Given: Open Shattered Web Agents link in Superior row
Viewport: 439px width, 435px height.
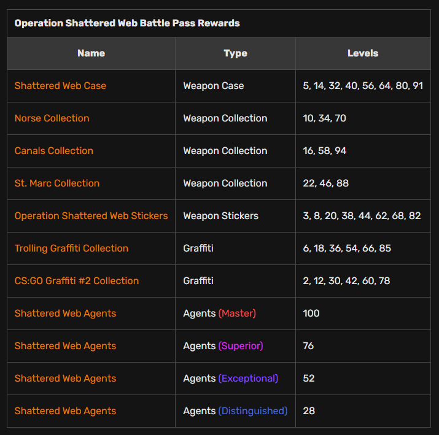Looking at the screenshot, I should click(x=65, y=346).
